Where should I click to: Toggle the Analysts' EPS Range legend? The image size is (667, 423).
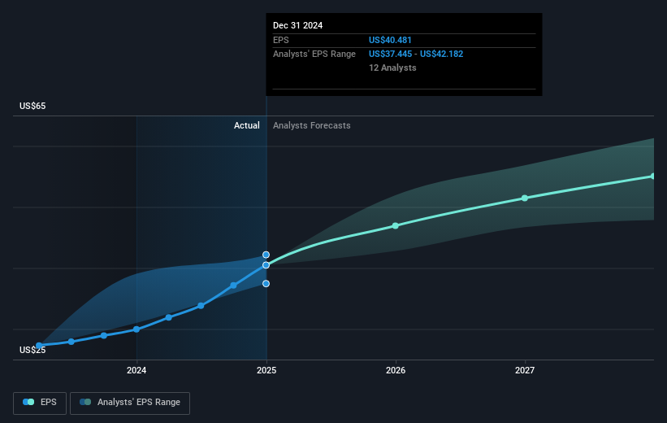[130, 403]
